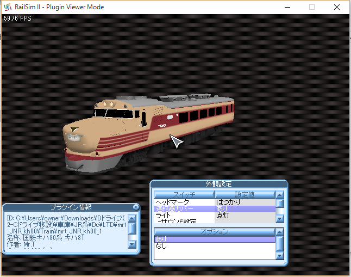Click the 59.76 FPS counter
Image resolution: width=351 pixels, height=277 pixels.
pos(17,19)
